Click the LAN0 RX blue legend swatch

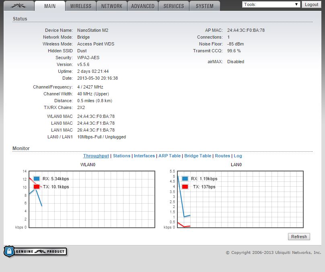pos(185,179)
